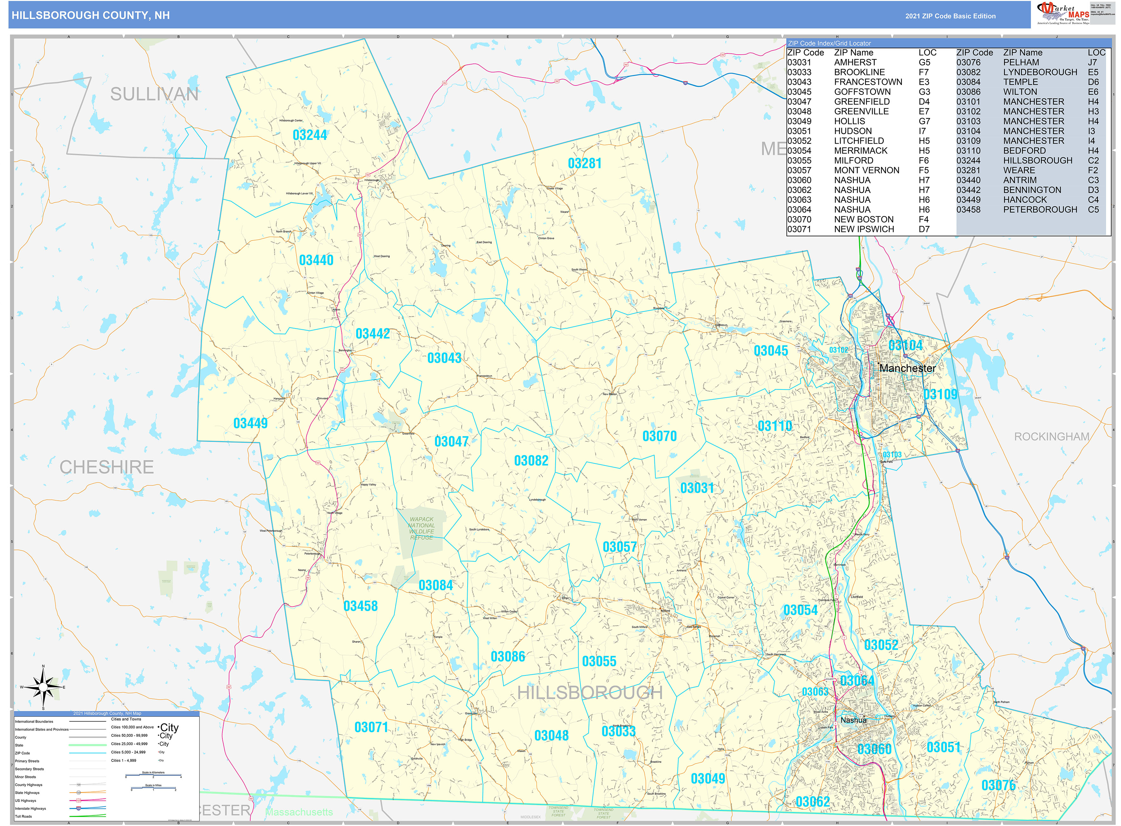The image size is (1121, 826).
Task: Click the ZIP Code legend color line
Action: 87,753
